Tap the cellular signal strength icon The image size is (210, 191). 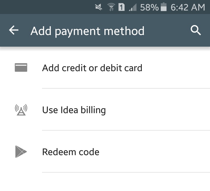tap(133, 7)
